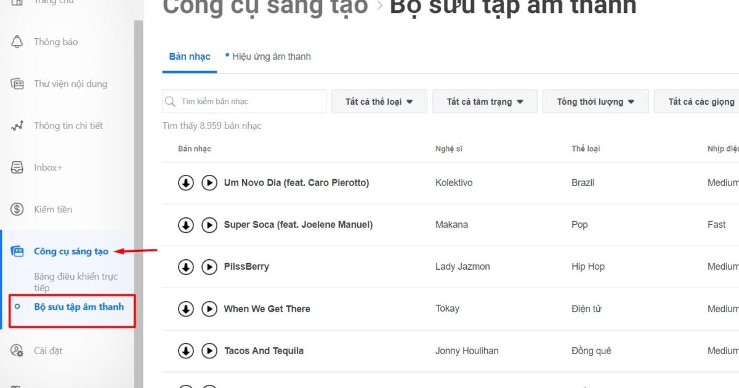Expand the Tất cả thể loại dropdown
739x388 pixels.
pos(379,102)
